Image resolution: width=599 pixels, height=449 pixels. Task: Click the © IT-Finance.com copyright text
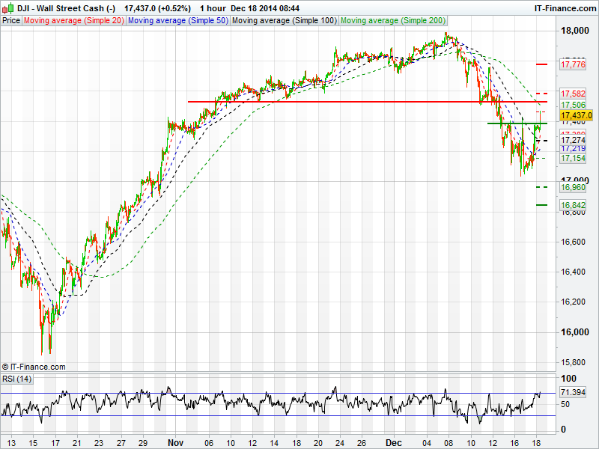point(34,367)
